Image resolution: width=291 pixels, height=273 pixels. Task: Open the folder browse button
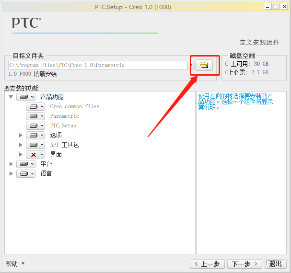204,65
